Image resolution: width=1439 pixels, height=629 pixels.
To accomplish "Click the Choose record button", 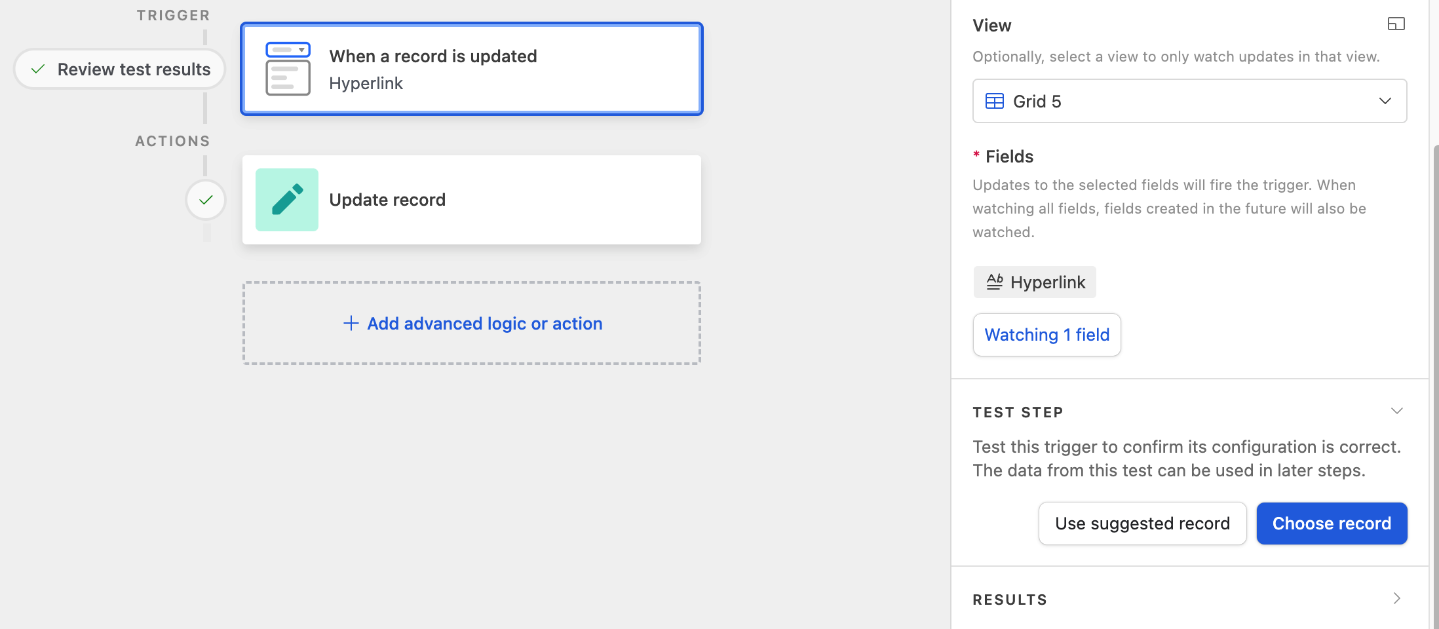I will point(1332,524).
